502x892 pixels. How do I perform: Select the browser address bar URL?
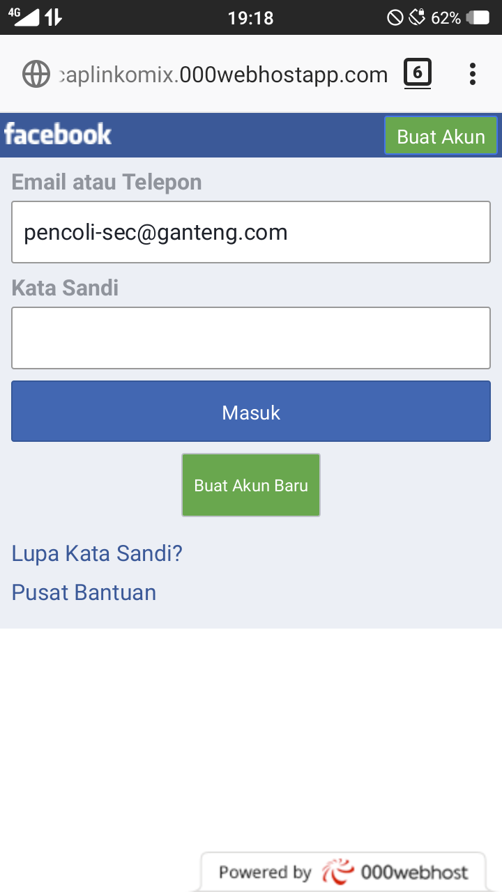click(x=223, y=73)
